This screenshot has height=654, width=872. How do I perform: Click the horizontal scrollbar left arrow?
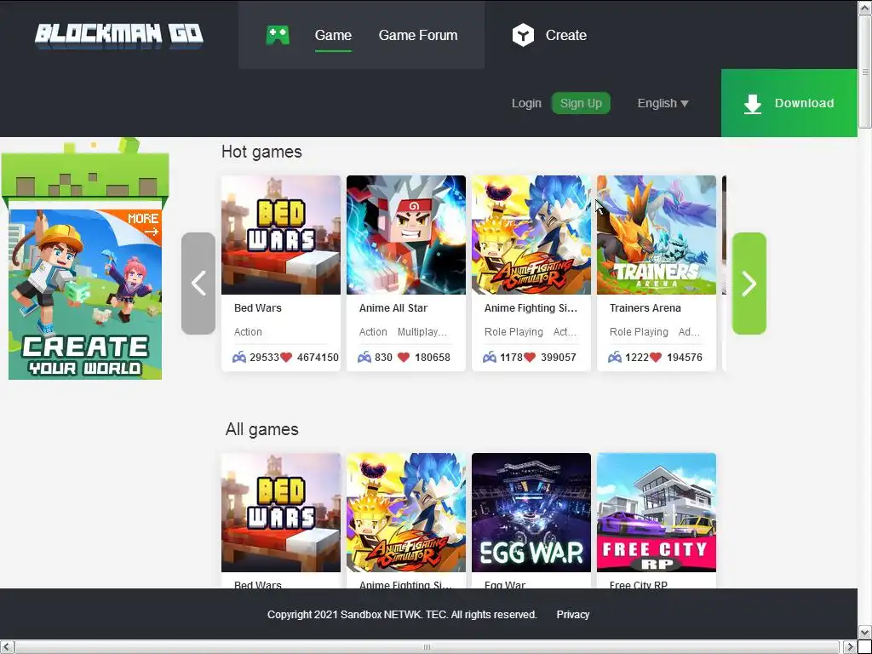(7, 647)
